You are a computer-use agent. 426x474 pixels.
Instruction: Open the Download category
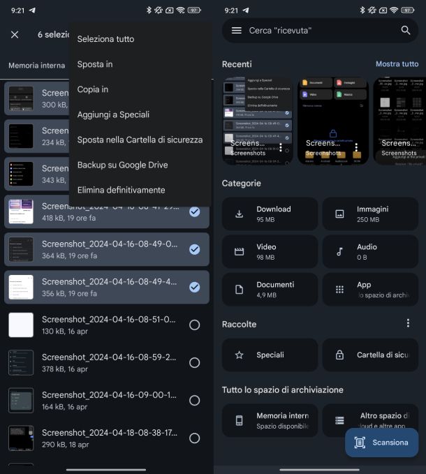point(270,214)
